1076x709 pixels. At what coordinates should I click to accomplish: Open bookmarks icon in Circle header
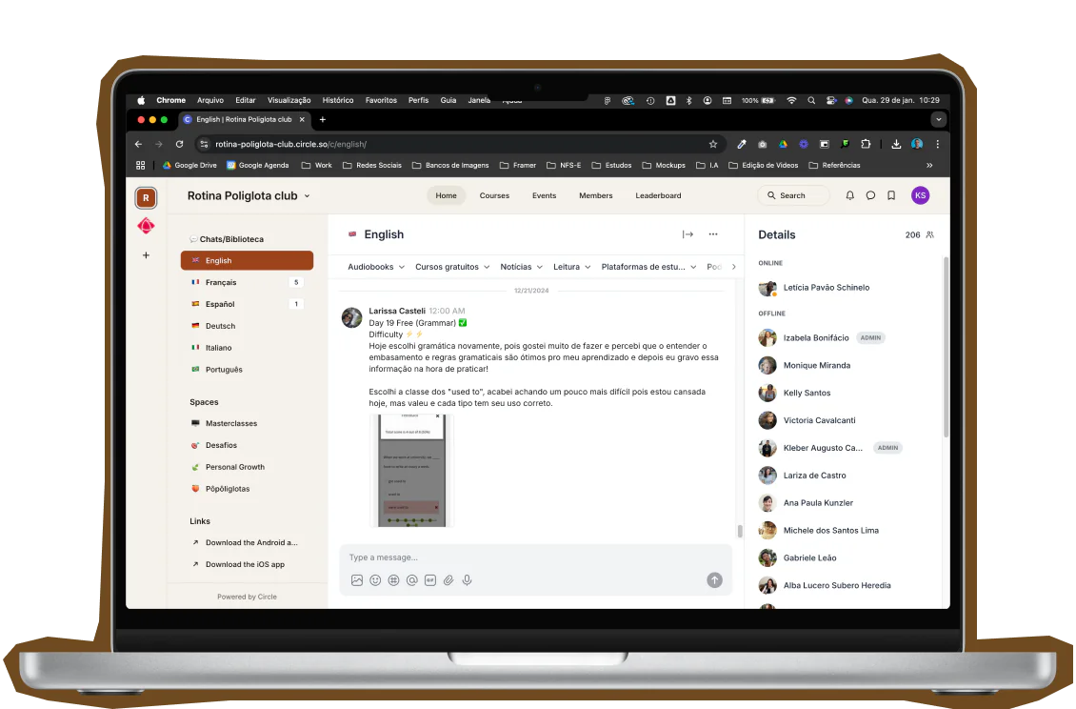pyautogui.click(x=890, y=195)
